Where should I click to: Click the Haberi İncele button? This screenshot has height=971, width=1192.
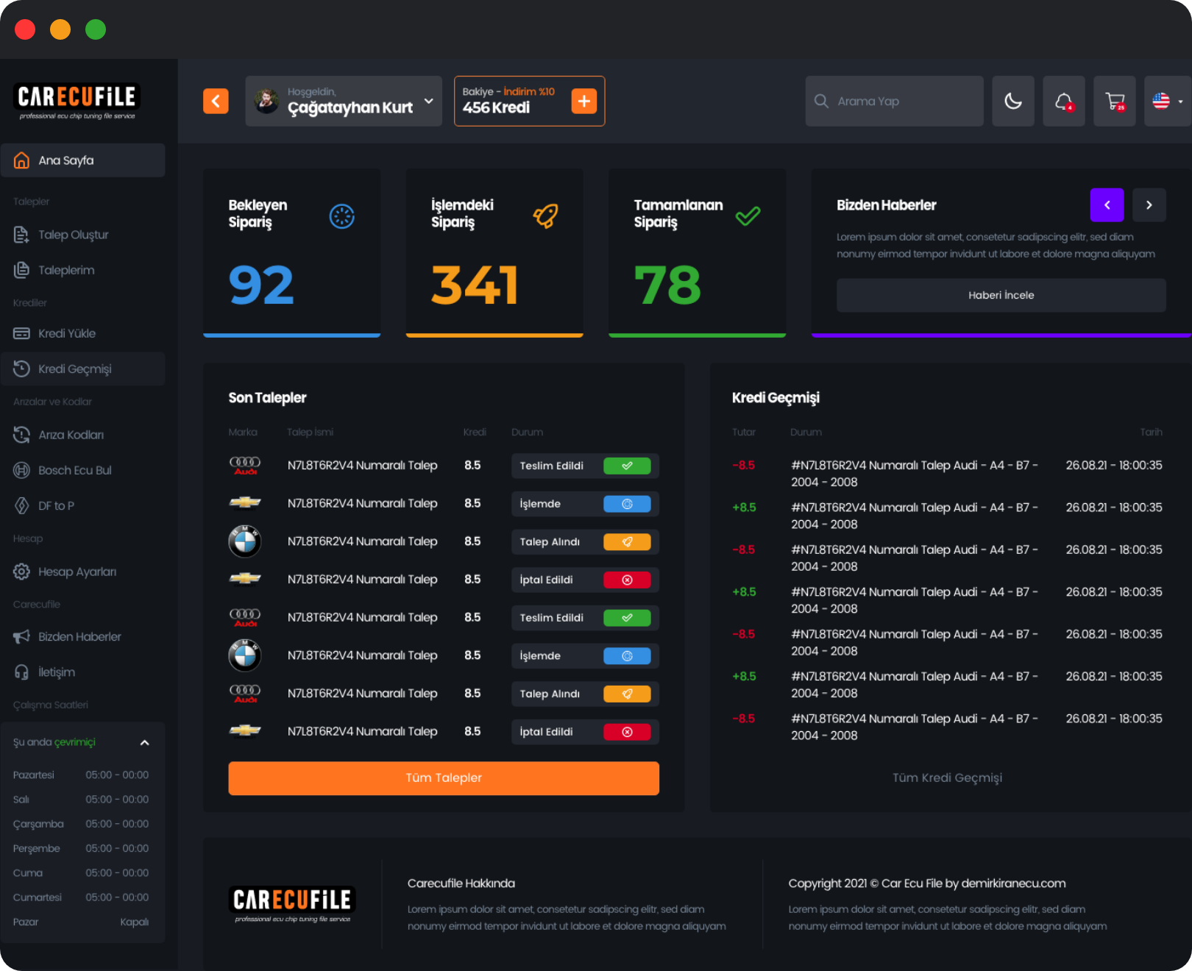tap(1001, 295)
